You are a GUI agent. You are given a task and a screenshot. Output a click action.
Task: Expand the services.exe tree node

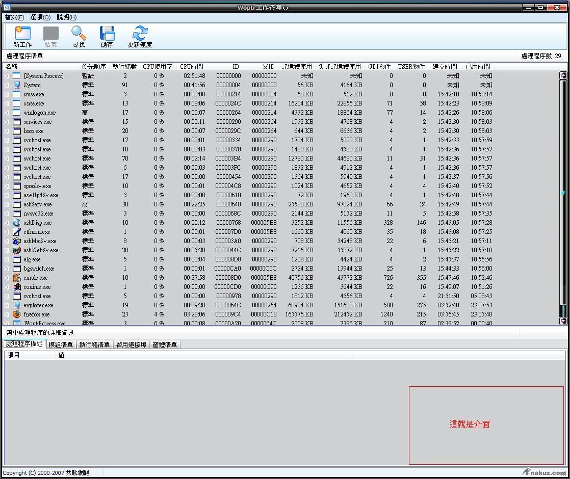[x=7, y=122]
